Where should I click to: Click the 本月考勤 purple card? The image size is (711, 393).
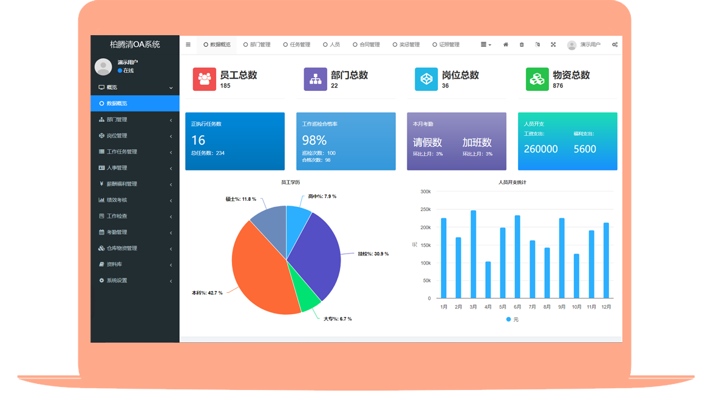click(x=457, y=141)
